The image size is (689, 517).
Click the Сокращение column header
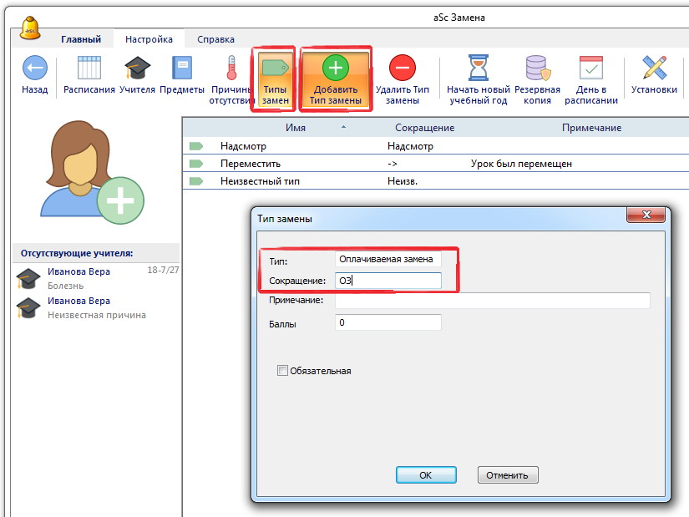tap(424, 128)
